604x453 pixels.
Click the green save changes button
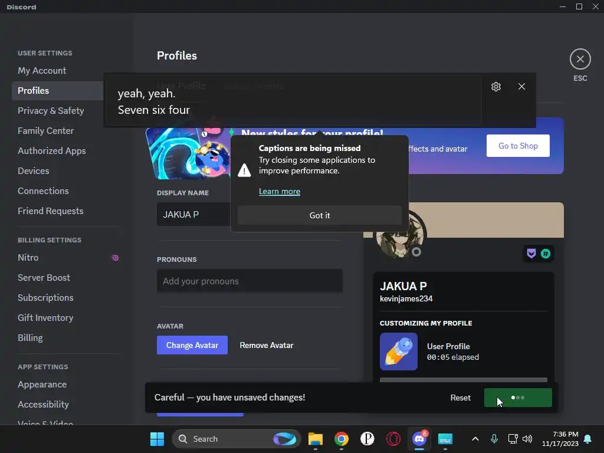point(518,398)
